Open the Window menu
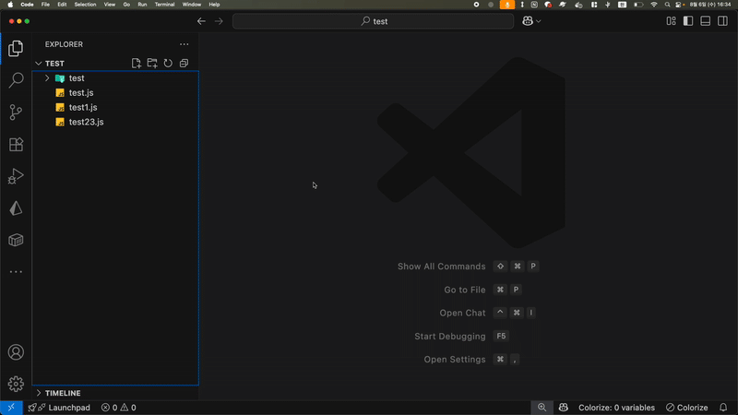This screenshot has width=738, height=415. (192, 5)
